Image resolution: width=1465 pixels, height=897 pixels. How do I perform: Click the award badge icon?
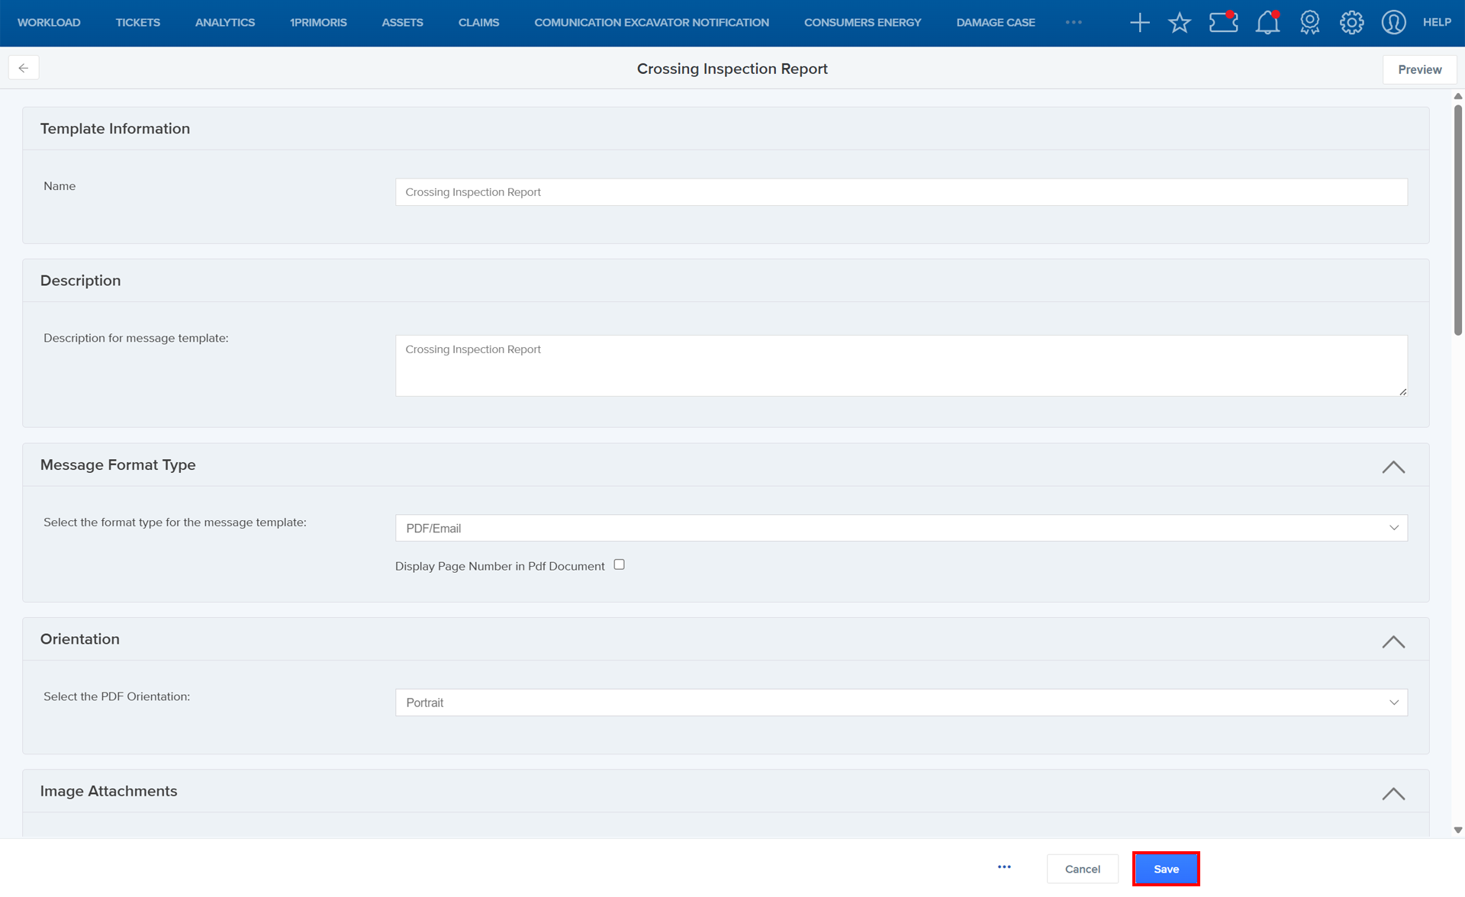click(x=1309, y=23)
